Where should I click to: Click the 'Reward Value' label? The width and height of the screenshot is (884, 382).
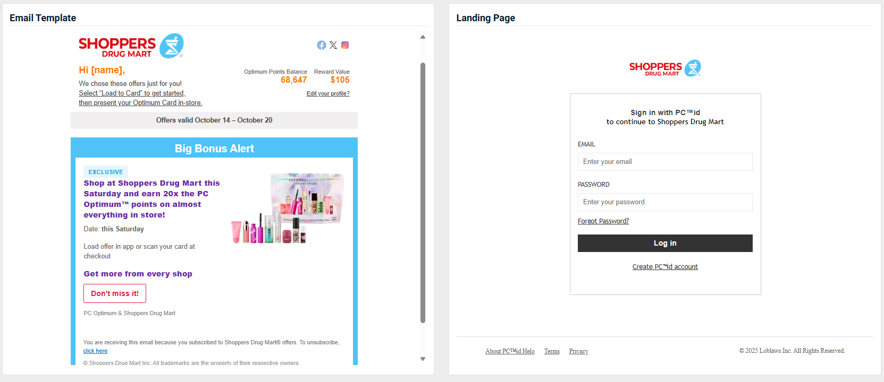pos(332,72)
